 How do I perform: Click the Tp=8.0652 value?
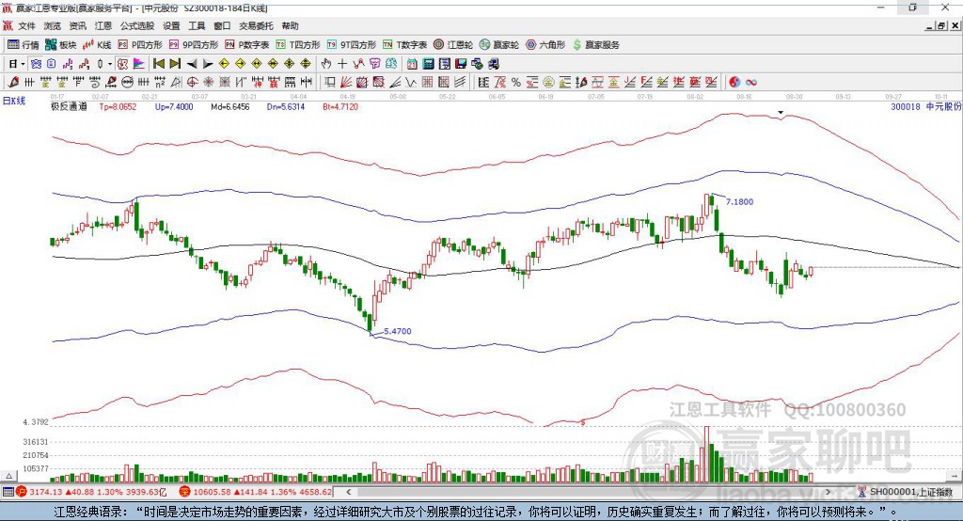click(118, 107)
